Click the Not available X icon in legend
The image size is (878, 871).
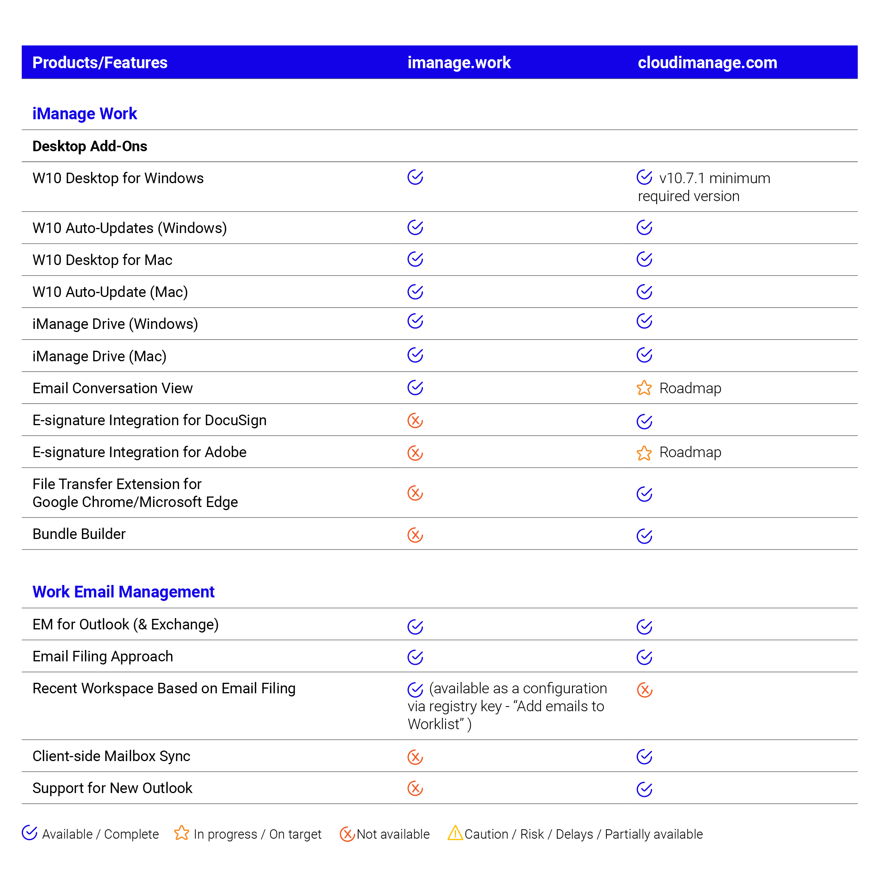tap(347, 834)
